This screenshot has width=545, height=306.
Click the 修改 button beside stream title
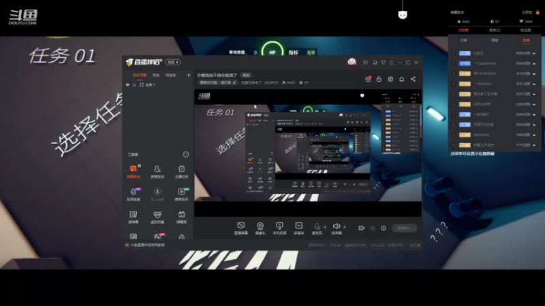246,75
